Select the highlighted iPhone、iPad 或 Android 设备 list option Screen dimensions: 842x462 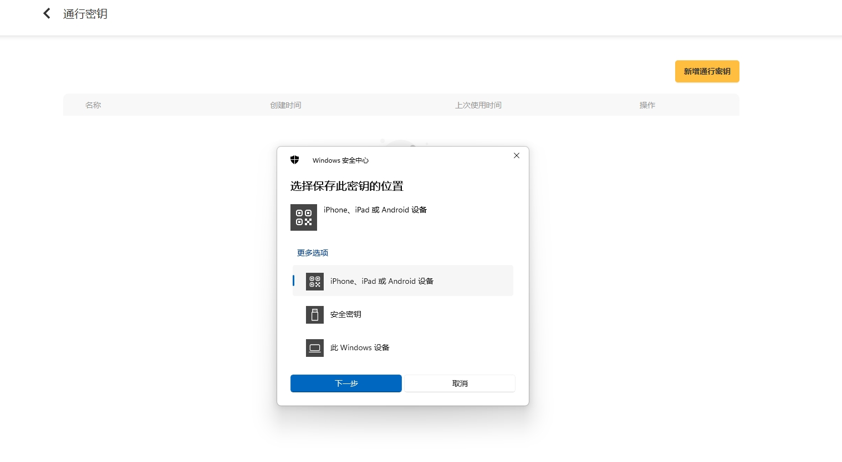382,281
